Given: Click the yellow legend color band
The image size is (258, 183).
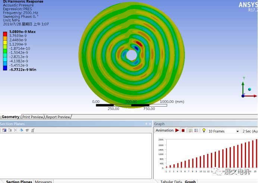Looking at the screenshot, I should coord(5,42).
